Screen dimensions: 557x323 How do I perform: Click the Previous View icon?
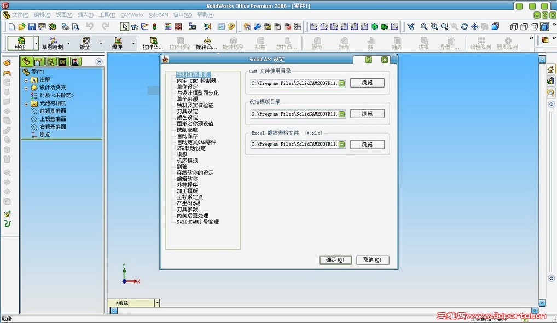(x=411, y=27)
